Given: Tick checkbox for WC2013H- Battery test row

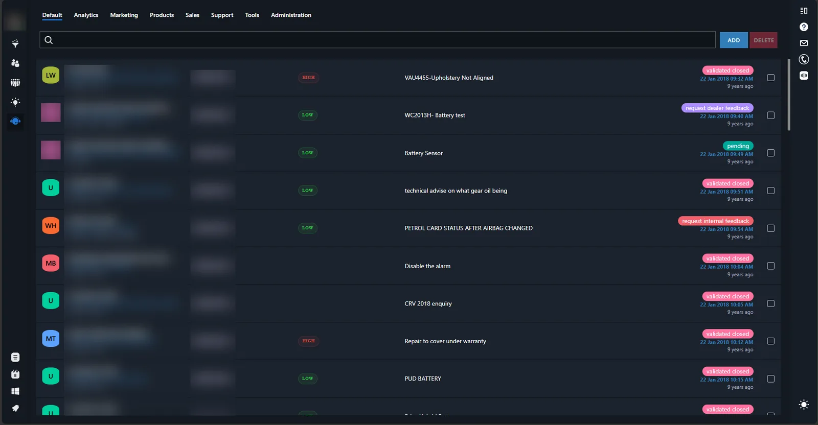Looking at the screenshot, I should click(x=771, y=115).
